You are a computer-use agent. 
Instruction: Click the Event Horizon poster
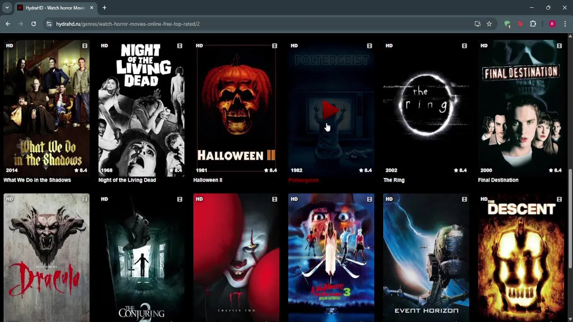[x=426, y=258]
